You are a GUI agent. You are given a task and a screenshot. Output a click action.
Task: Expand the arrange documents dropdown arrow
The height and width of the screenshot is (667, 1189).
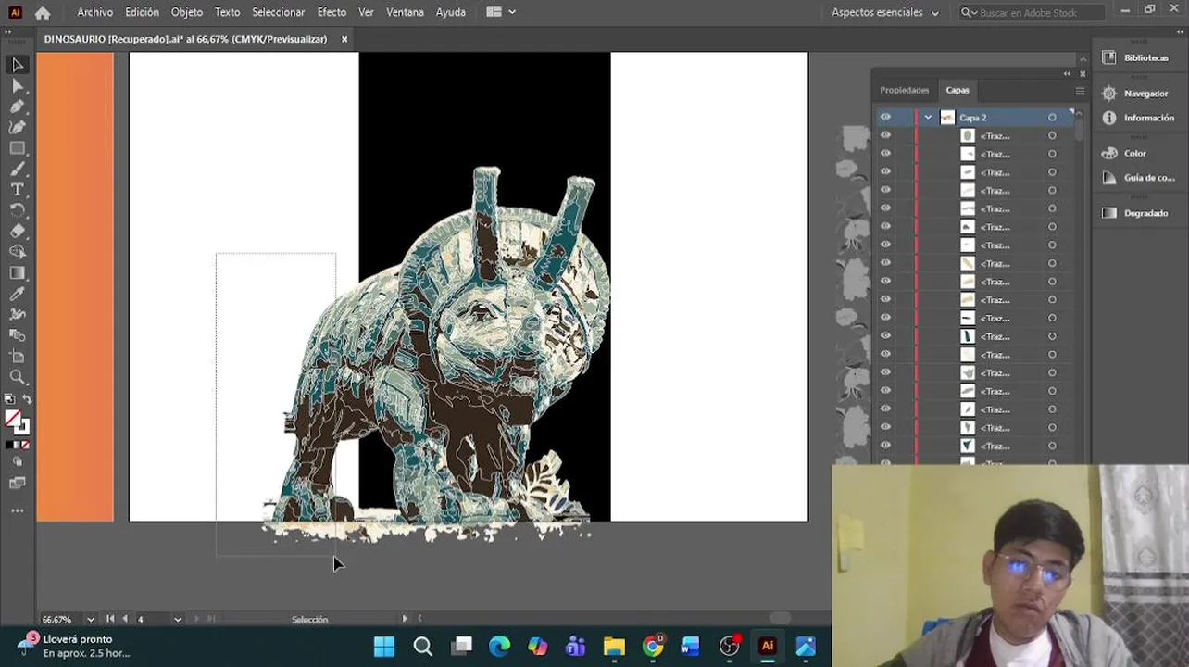click(512, 12)
